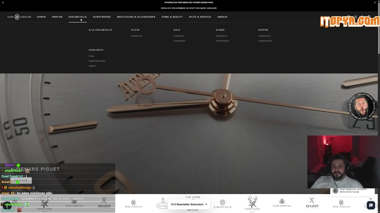Open BEKLEIDUNG & ACCESSOIRES menu
380x213 pixels.
point(136,17)
